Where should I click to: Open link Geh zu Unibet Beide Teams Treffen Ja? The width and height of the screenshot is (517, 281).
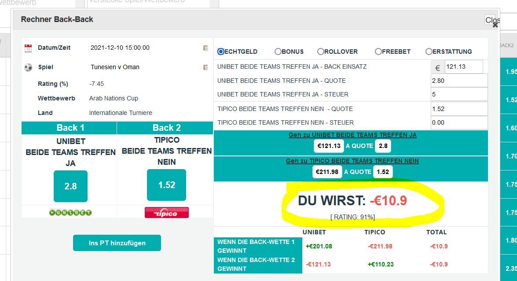pos(352,135)
